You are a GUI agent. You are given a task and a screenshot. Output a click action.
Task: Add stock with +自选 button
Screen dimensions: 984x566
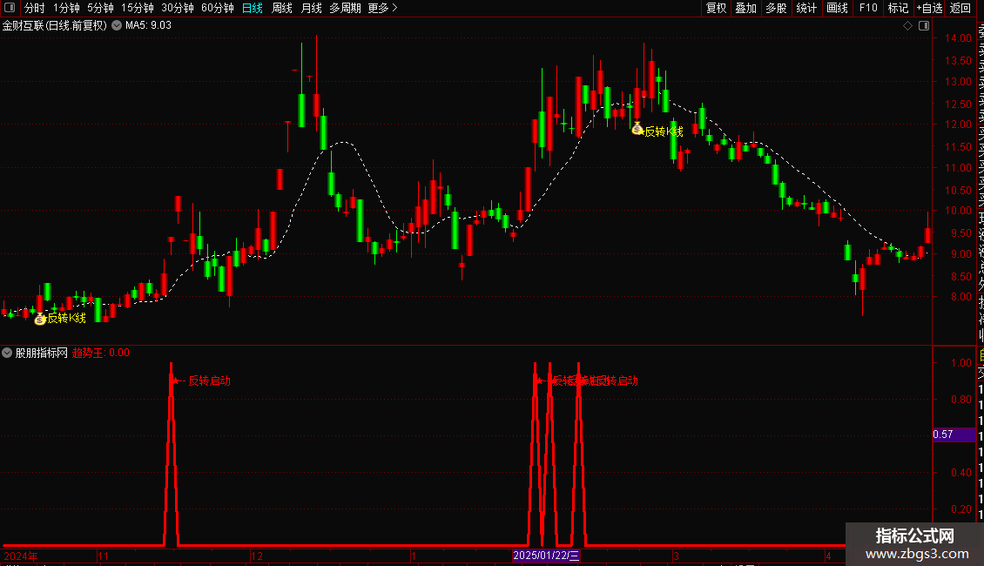(929, 8)
